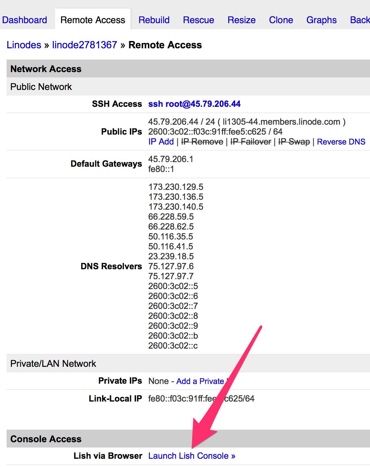Click the SSH Access label
The width and height of the screenshot is (370, 471).
(117, 104)
